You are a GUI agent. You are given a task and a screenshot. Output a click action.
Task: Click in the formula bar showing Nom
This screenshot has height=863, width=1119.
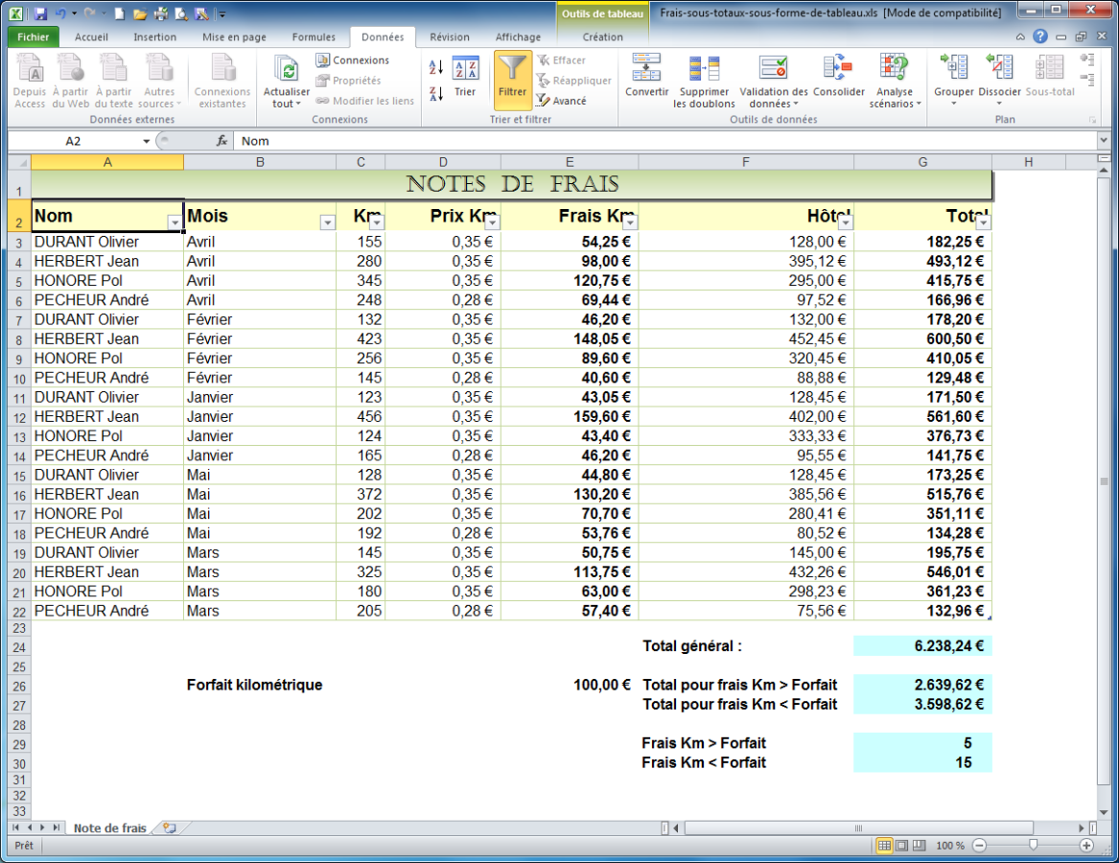point(665,141)
